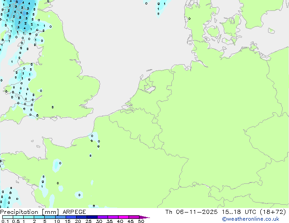
Task: Click the 35–40 mm legend swatch
Action: point(113,217)
